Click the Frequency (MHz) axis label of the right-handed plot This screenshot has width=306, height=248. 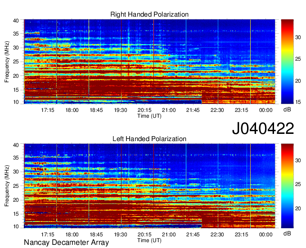point(7,62)
